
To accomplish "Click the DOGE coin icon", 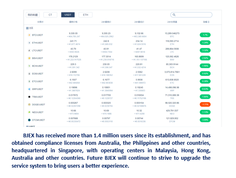I will 29,105.
